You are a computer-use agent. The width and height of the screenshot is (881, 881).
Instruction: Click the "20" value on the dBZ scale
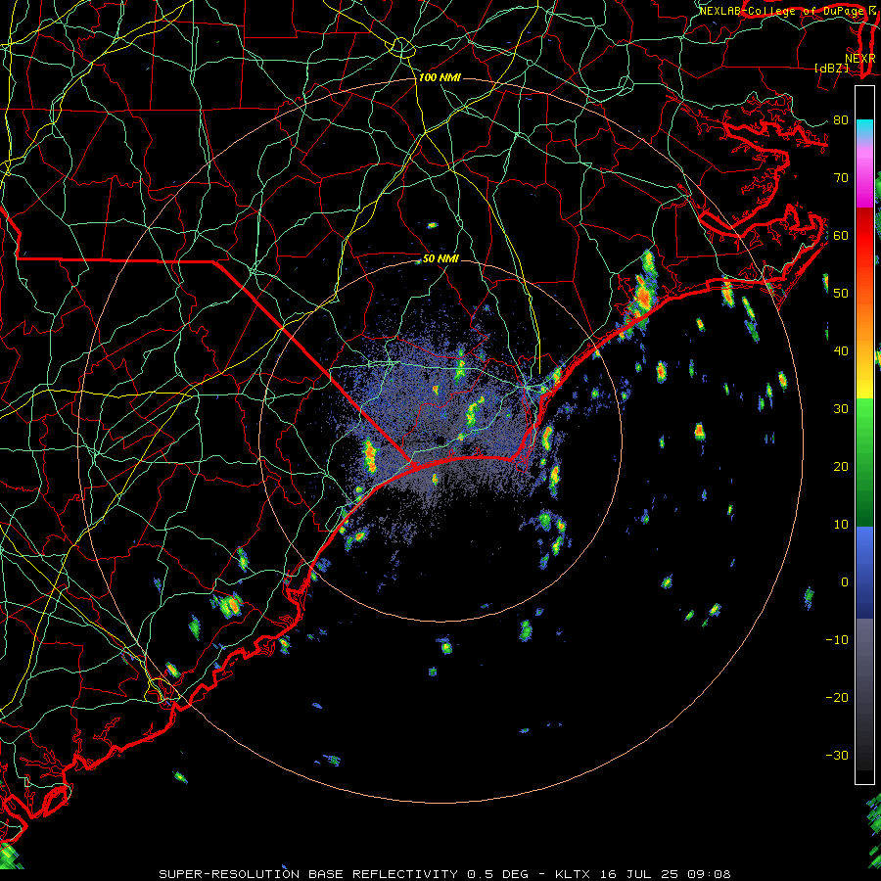pyautogui.click(x=841, y=467)
